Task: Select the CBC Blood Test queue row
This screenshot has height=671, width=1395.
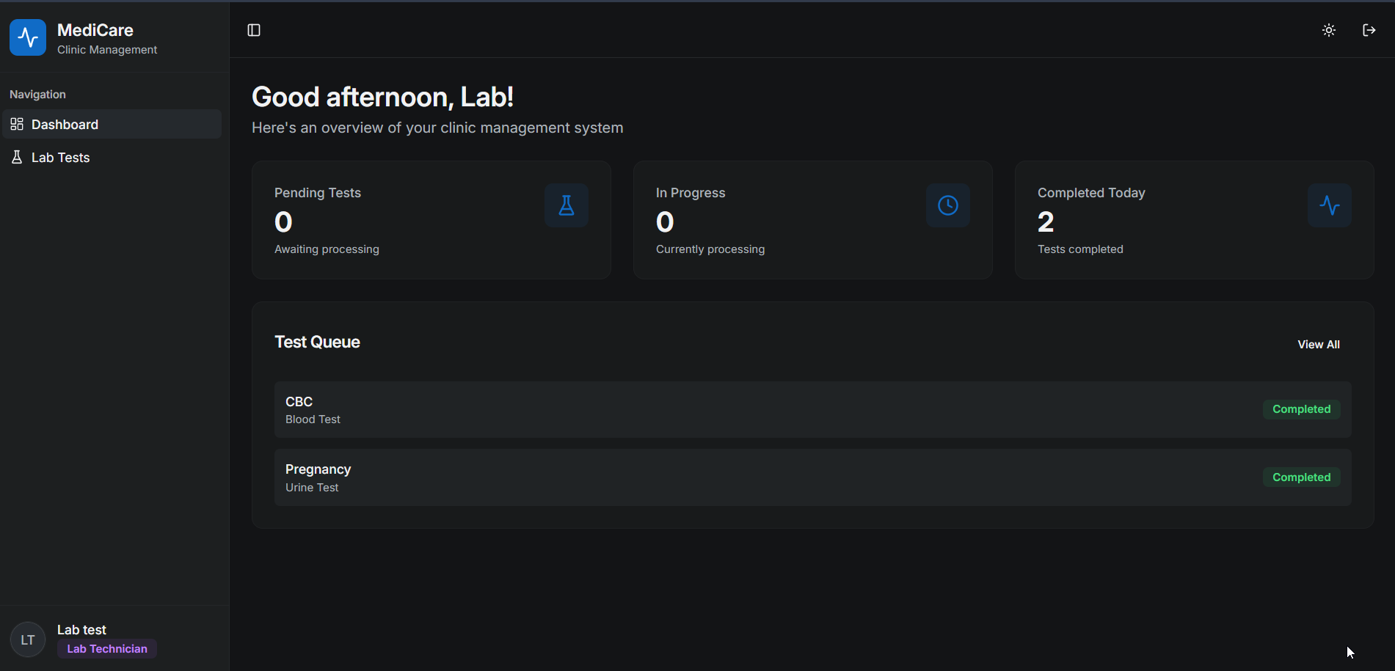Action: 734,410
